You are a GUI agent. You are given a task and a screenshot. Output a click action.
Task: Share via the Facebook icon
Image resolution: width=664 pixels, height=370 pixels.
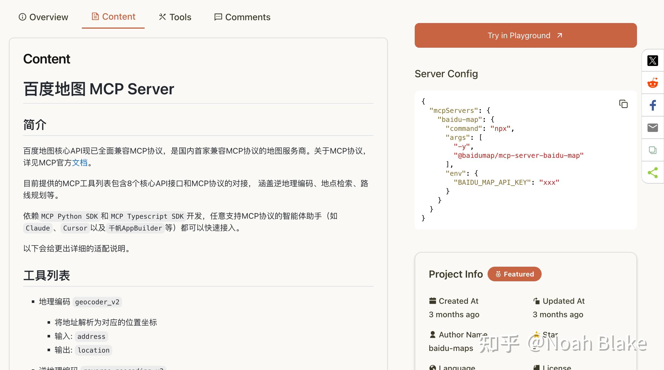pos(652,106)
